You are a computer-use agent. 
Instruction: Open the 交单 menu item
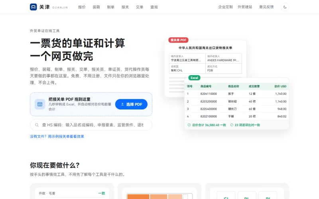[140, 7]
